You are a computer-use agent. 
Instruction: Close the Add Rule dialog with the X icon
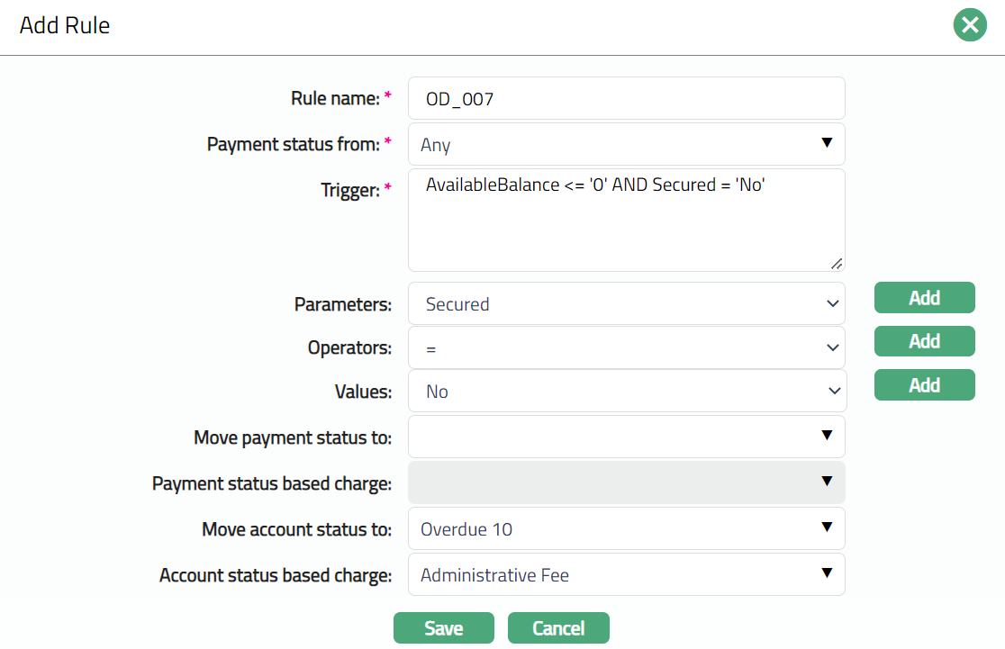970,25
